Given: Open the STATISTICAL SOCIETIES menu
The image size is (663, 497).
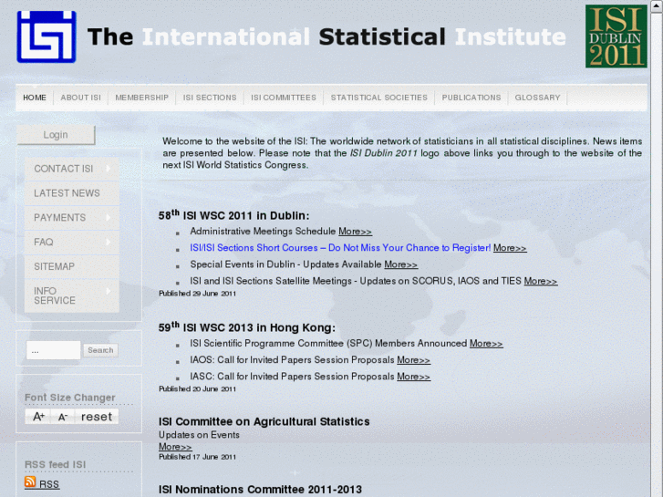Looking at the screenshot, I should pyautogui.click(x=378, y=98).
